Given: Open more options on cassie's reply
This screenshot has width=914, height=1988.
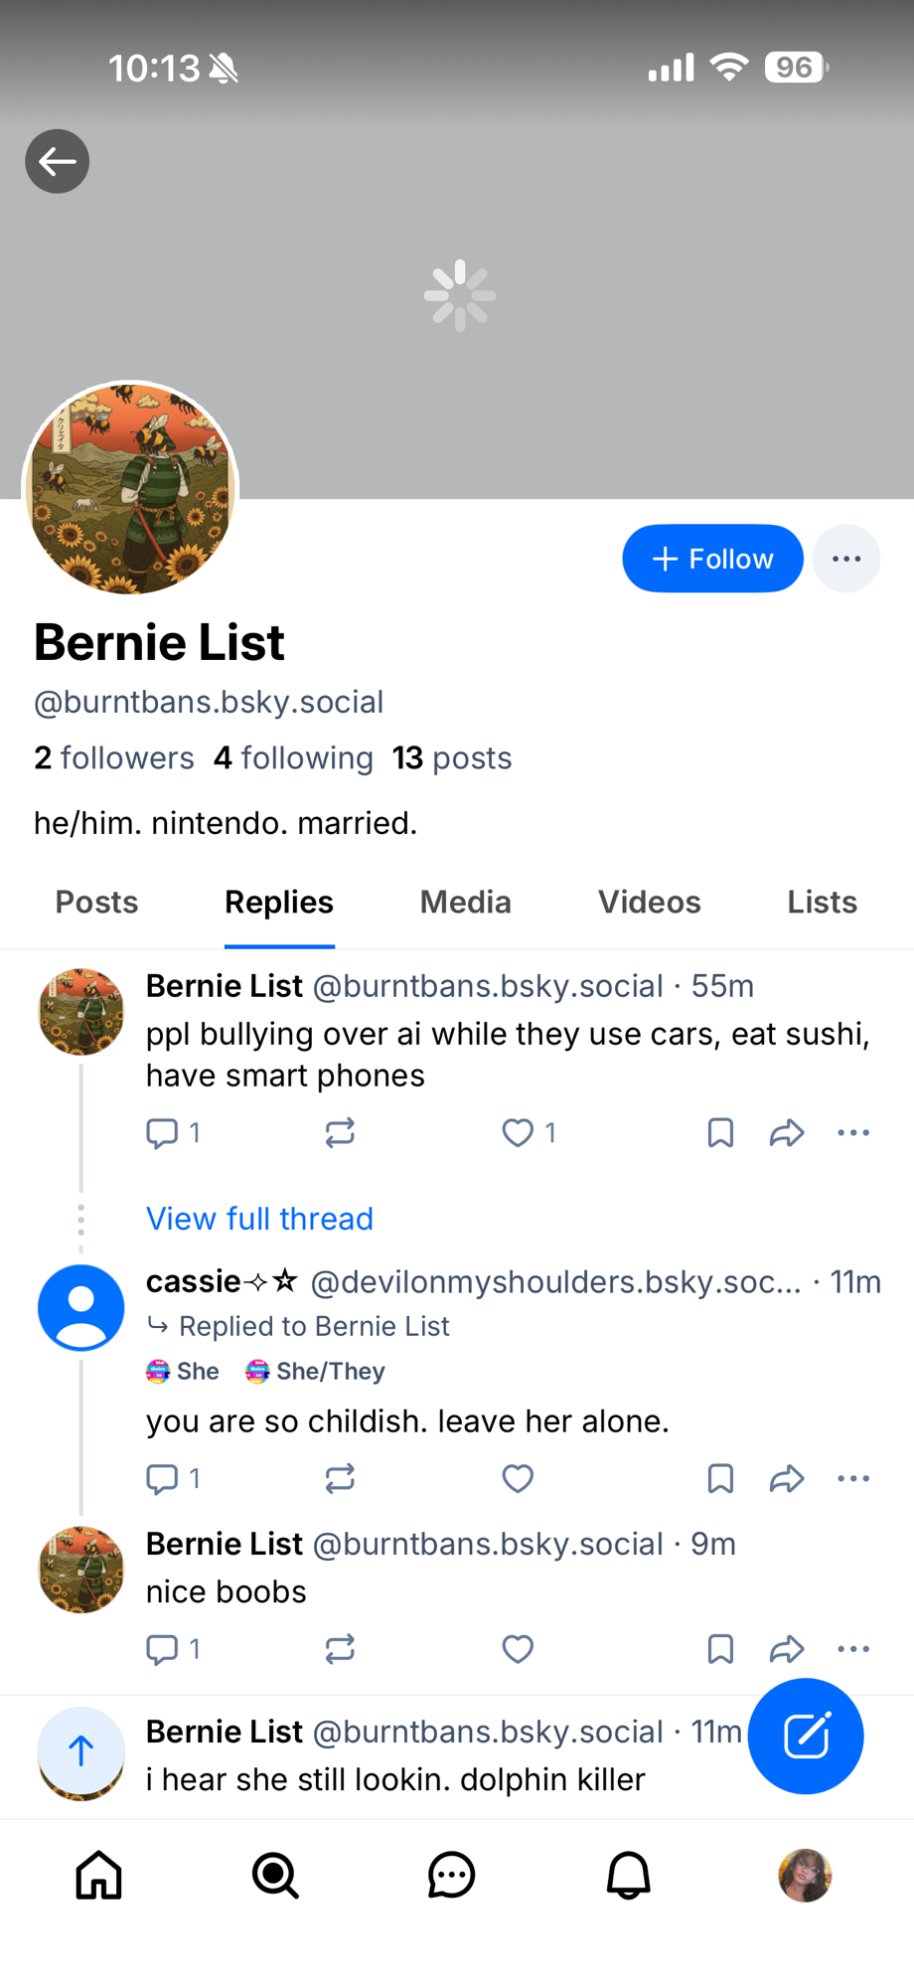Looking at the screenshot, I should (853, 1479).
